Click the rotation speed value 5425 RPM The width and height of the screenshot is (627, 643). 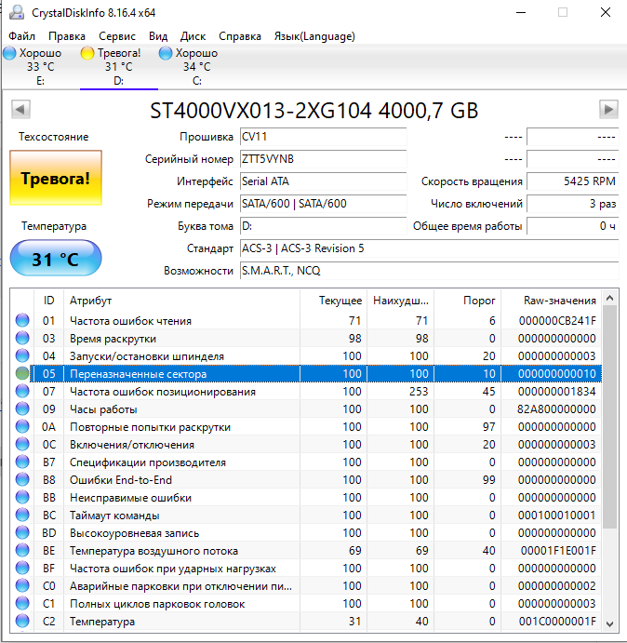572,181
